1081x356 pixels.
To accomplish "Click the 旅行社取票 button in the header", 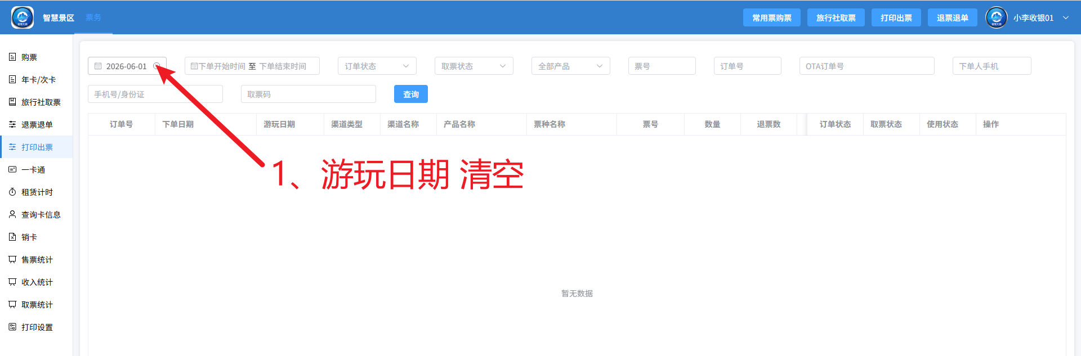I will (x=836, y=17).
